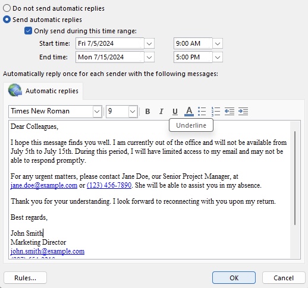The height and width of the screenshot is (288, 308).
Task: Insert a bulleted list
Action: tap(202, 112)
